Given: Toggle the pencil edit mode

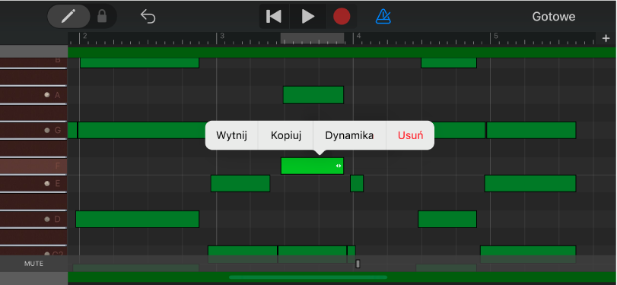Looking at the screenshot, I should point(69,17).
